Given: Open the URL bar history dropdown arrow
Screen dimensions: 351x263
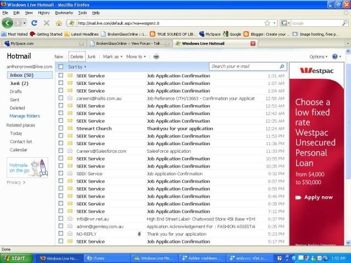Looking at the screenshot, I should click(274, 23).
